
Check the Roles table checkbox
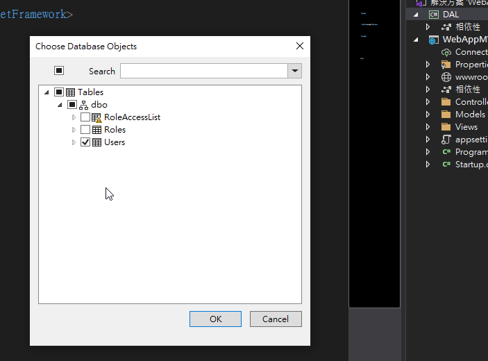click(85, 130)
